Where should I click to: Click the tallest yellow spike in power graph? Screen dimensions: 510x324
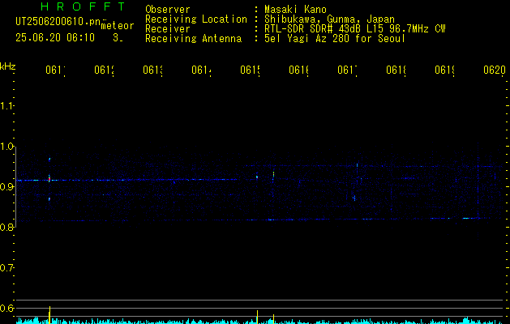(x=49, y=314)
